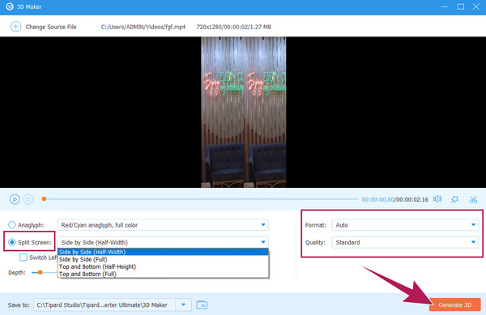The image size is (486, 315).
Task: Open the scissors cut tool
Action: tap(473, 199)
